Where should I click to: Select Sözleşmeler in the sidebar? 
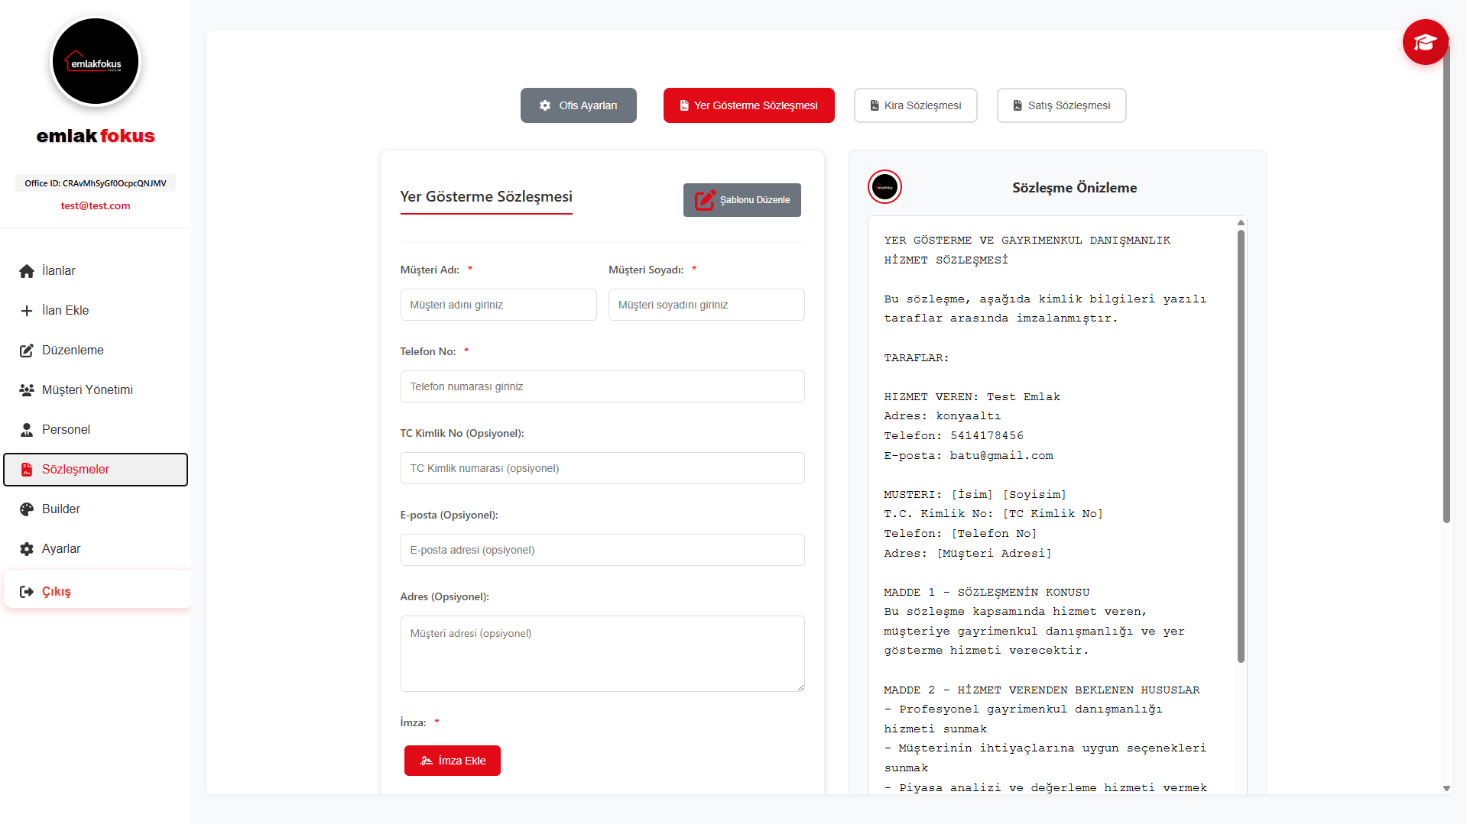click(76, 469)
